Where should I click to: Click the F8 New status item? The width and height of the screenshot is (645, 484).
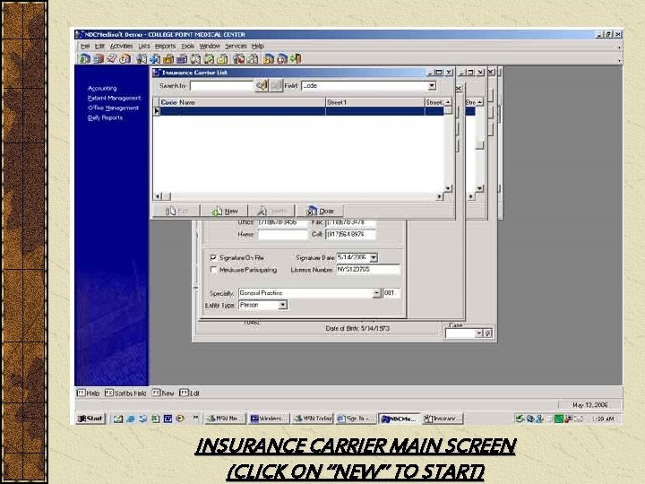pyautogui.click(x=163, y=393)
